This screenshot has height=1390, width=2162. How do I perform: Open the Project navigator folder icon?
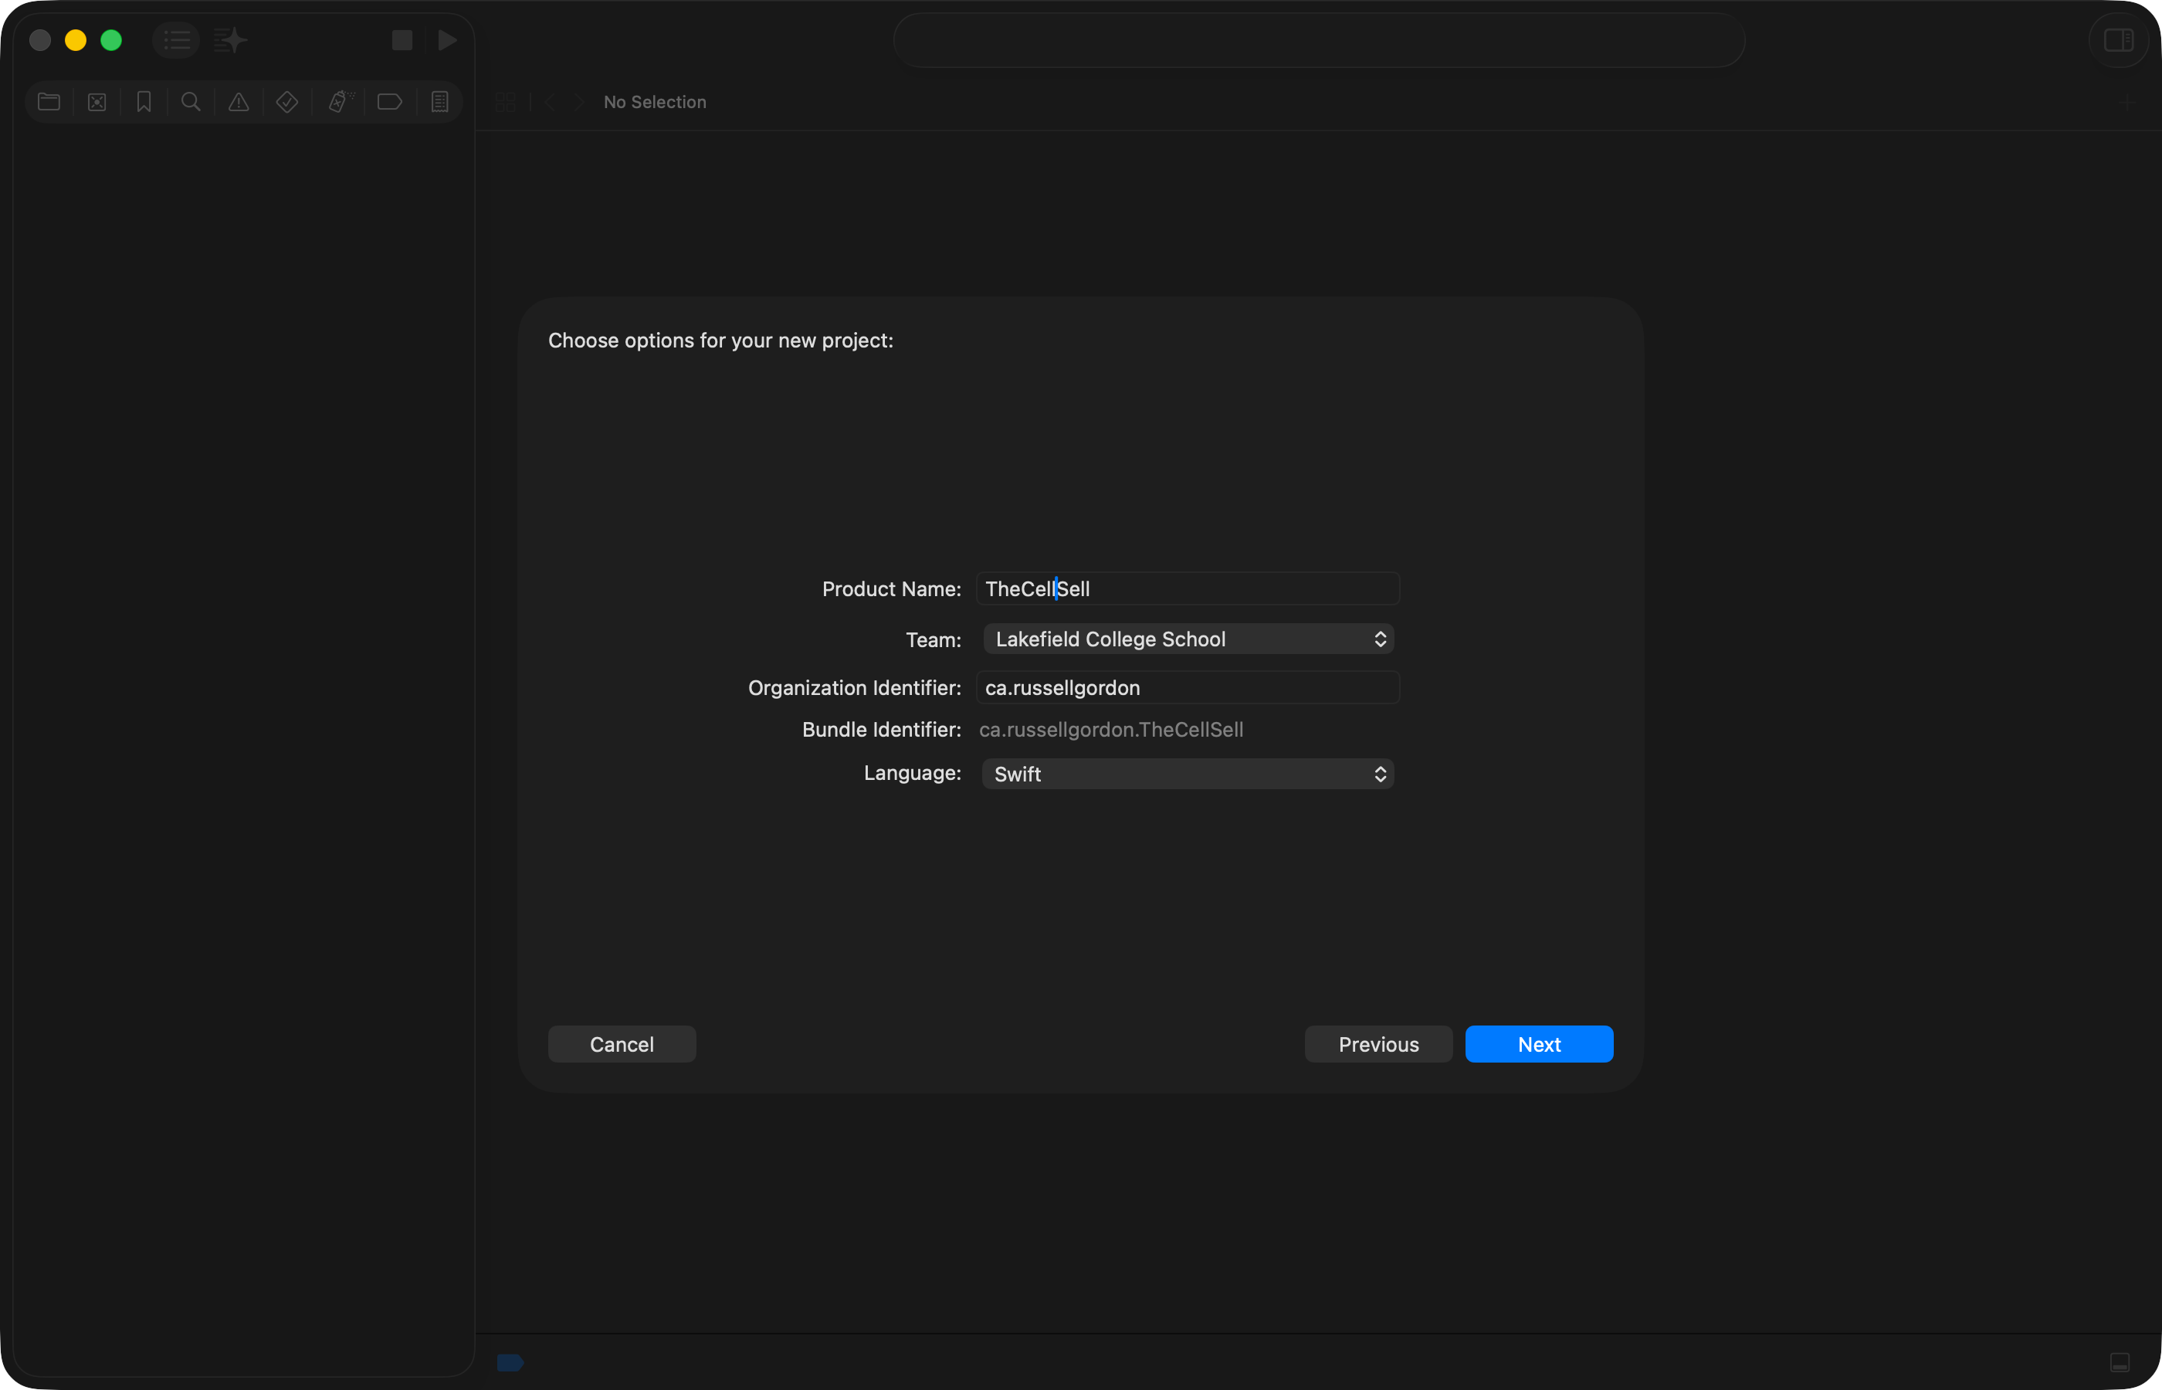point(49,102)
